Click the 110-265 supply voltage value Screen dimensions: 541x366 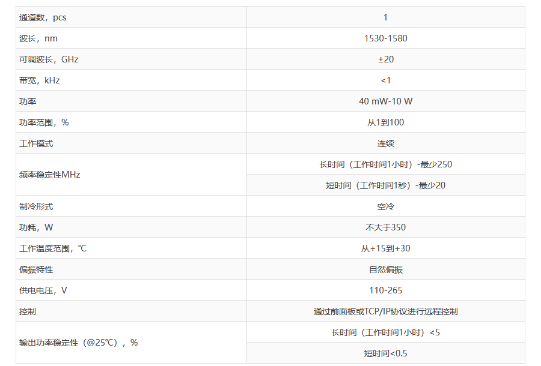[x=385, y=290]
